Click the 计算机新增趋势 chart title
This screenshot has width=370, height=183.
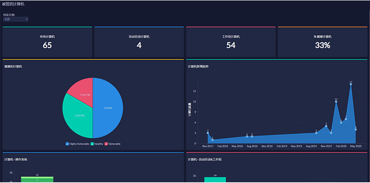click(x=198, y=67)
